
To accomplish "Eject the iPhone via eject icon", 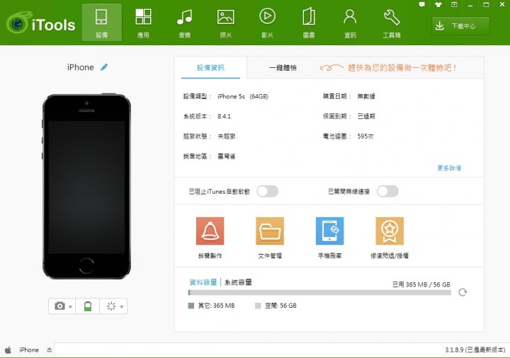I will coord(49,350).
